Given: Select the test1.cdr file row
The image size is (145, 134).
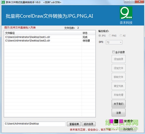Looking at the screenshot, I should (x=50, y=37).
